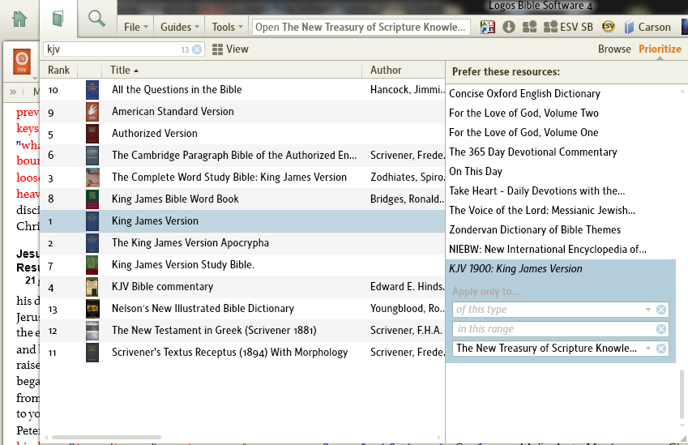Click author Edward E. Hinds cell
Image resolution: width=688 pixels, height=445 pixels.
[407, 287]
